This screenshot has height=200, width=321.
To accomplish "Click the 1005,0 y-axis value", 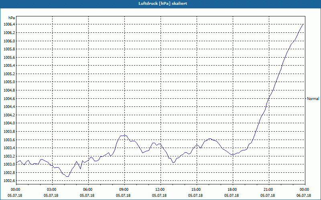I will point(9,82).
